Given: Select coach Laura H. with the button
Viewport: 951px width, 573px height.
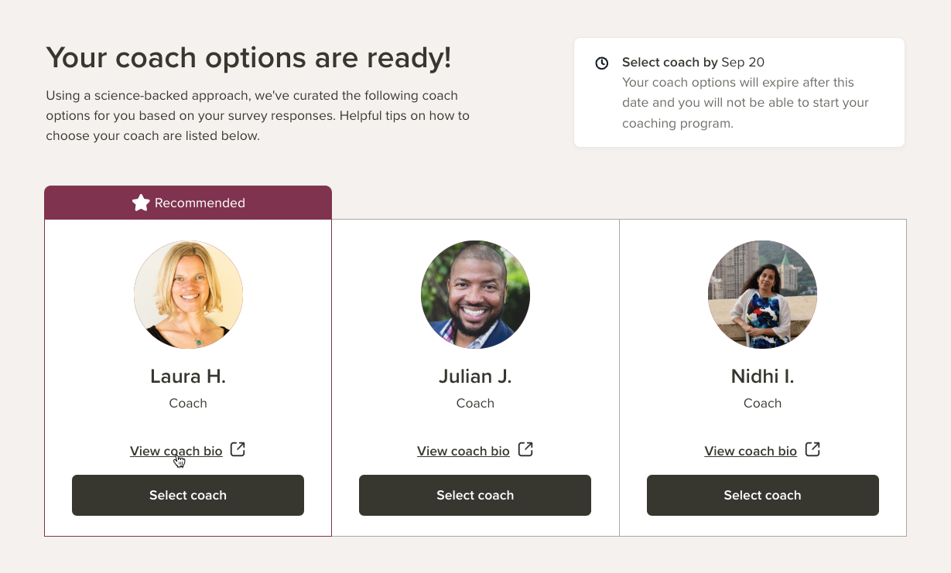Looking at the screenshot, I should (x=188, y=495).
